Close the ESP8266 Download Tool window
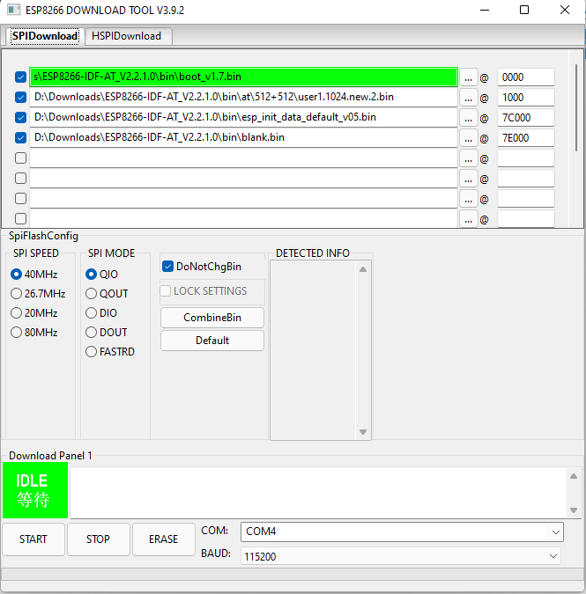This screenshot has height=594, width=586. pos(565,10)
